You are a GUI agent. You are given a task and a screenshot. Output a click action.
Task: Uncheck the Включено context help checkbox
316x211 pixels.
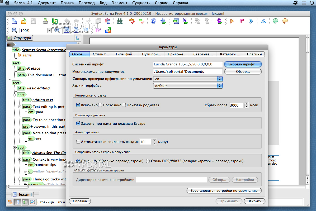[x=78, y=105]
